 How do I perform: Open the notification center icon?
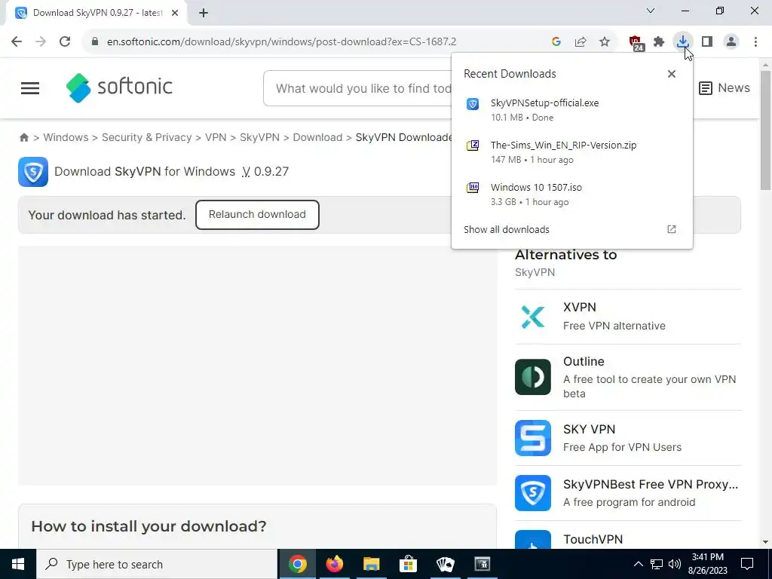[747, 564]
